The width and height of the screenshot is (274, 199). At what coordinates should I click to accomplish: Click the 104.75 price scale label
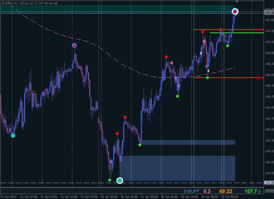(270, 173)
